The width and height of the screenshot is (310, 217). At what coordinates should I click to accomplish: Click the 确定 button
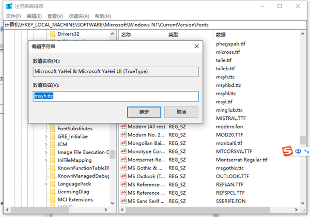(144, 112)
